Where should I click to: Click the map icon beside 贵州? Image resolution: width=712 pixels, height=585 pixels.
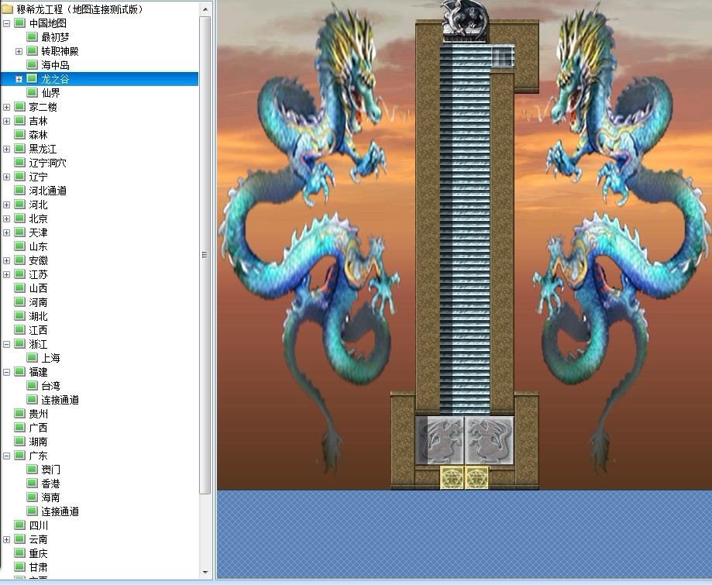(x=19, y=414)
